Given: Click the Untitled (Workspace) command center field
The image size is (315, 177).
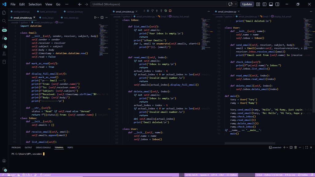Looking at the screenshot, I should (x=159, y=4).
